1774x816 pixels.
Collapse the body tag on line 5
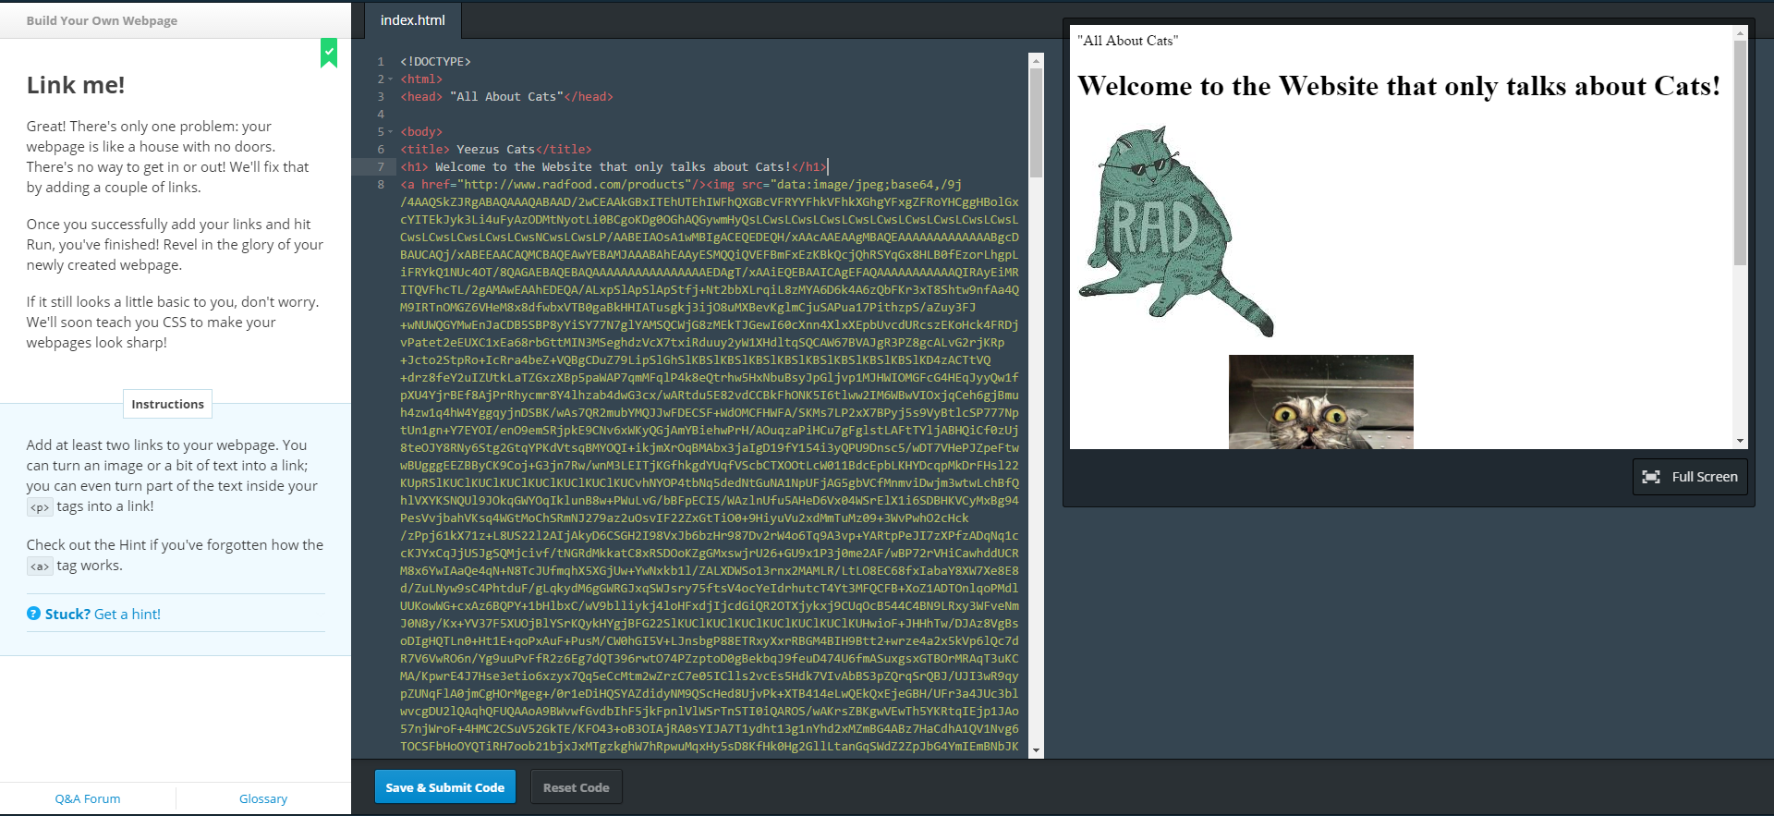tap(391, 132)
